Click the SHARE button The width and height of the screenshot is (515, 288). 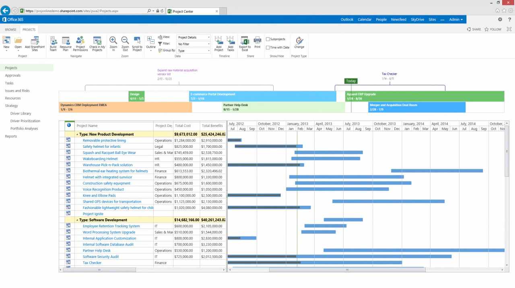(474, 29)
